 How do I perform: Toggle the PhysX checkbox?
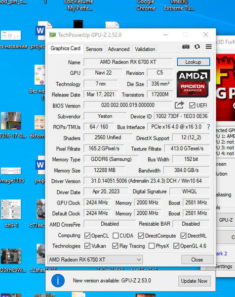pyautogui.click(x=152, y=246)
